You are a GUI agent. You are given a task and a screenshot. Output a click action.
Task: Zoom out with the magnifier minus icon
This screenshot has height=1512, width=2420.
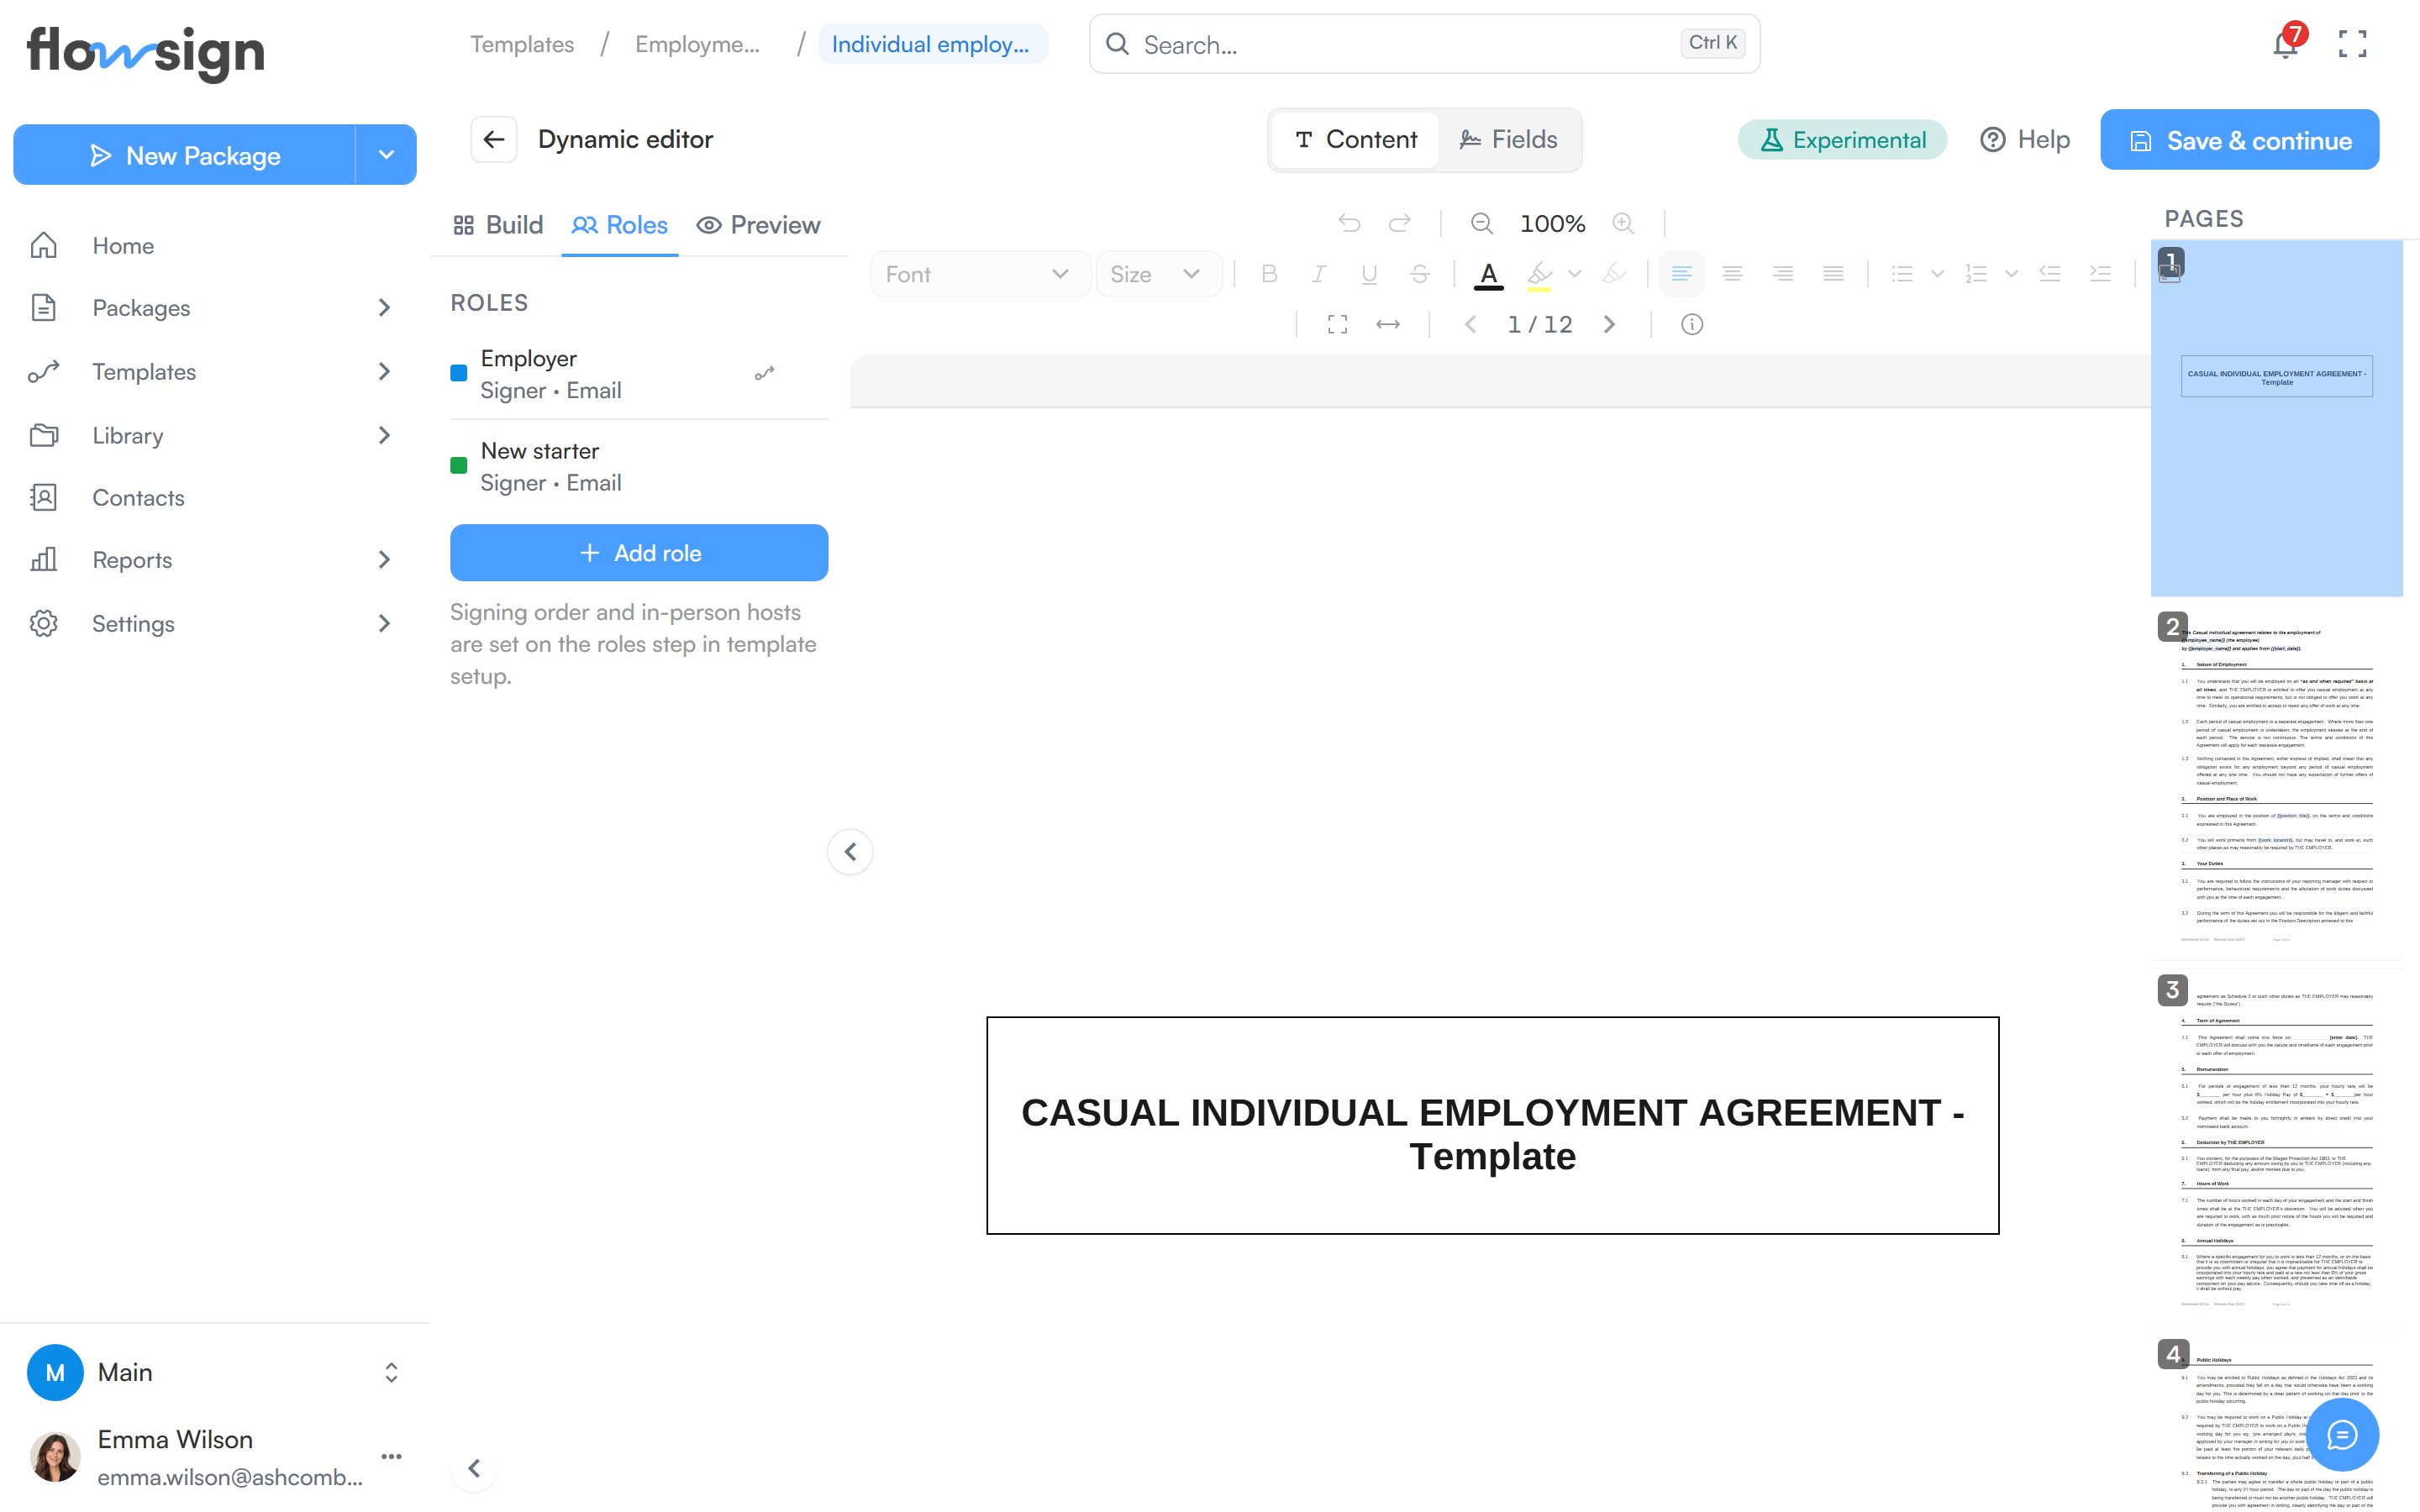pos(1482,223)
